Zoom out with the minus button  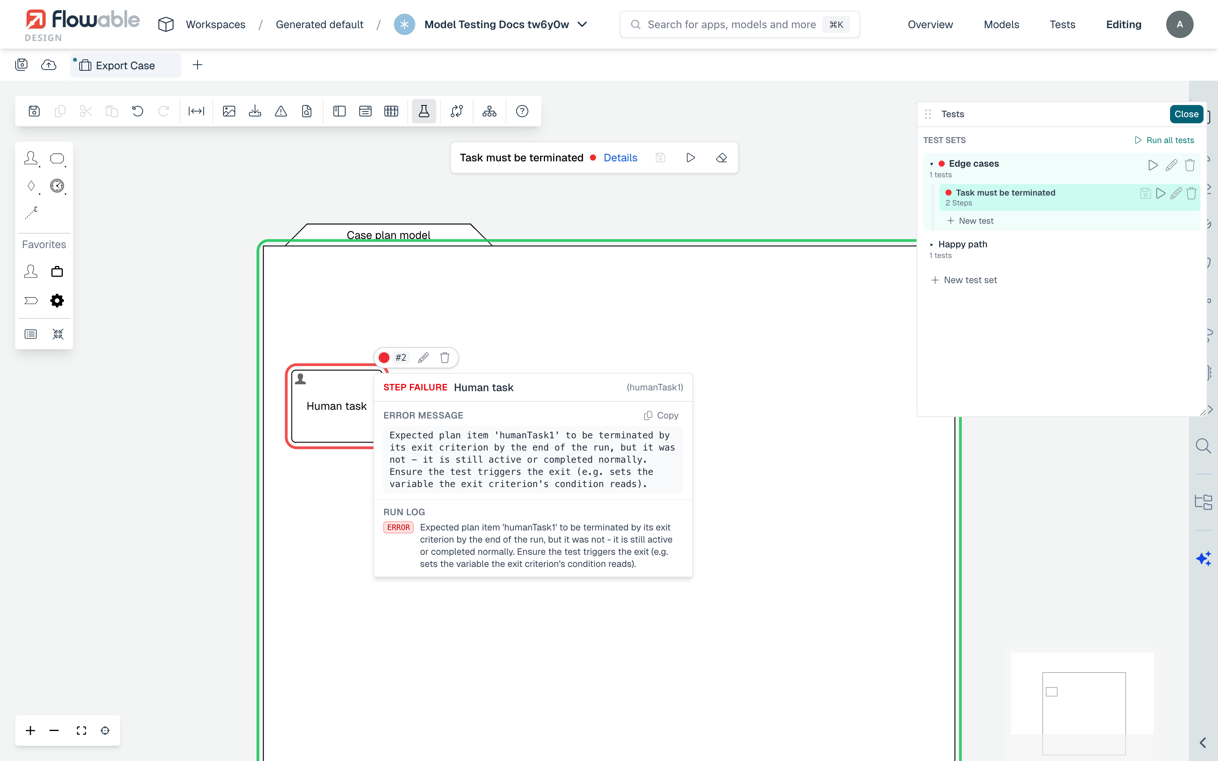coord(54,730)
